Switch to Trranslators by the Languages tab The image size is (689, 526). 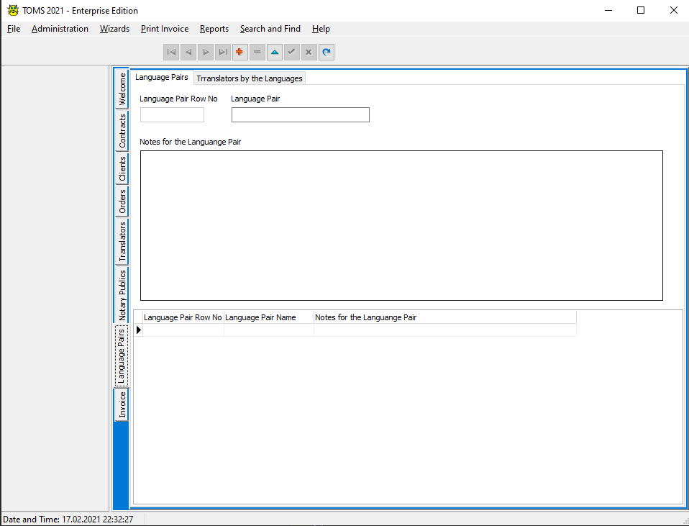(250, 78)
